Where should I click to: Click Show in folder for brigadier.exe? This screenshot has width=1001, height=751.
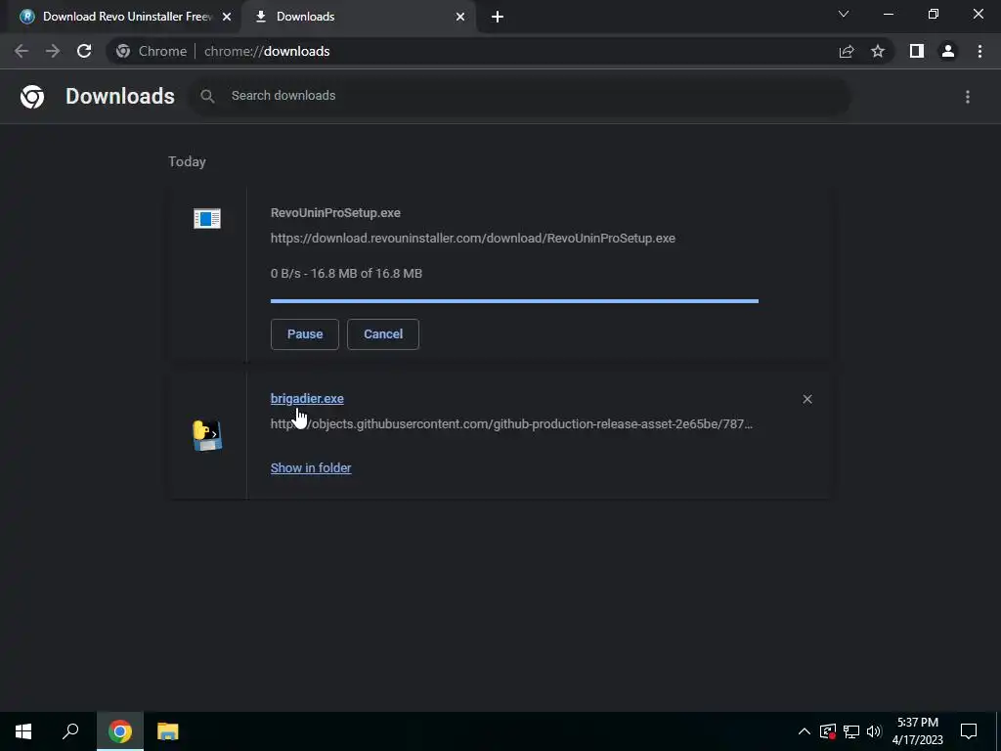pos(311,468)
